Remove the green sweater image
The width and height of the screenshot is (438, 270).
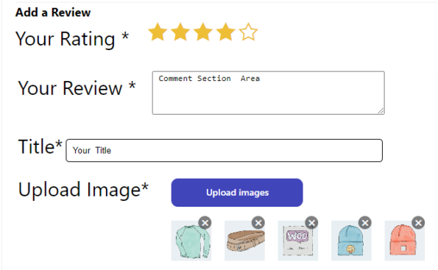205,223
